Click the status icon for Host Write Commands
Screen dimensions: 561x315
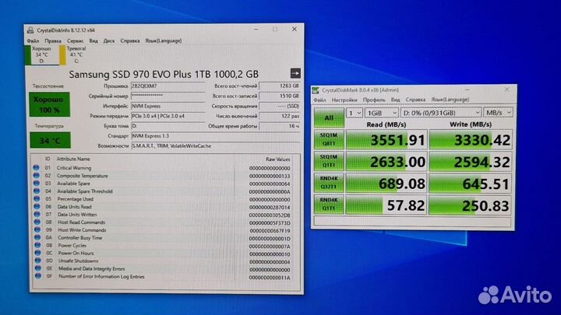[37, 229]
